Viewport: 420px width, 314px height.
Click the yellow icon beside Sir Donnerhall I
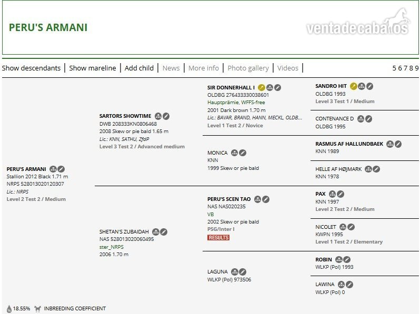click(x=262, y=87)
